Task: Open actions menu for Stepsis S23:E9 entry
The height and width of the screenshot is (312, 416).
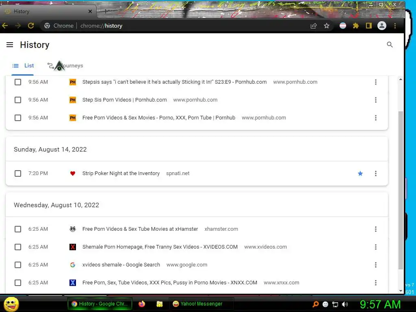Action: point(376,82)
